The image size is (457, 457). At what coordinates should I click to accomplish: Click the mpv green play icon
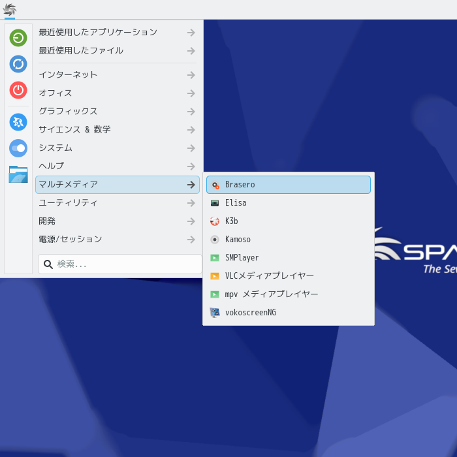click(x=215, y=294)
